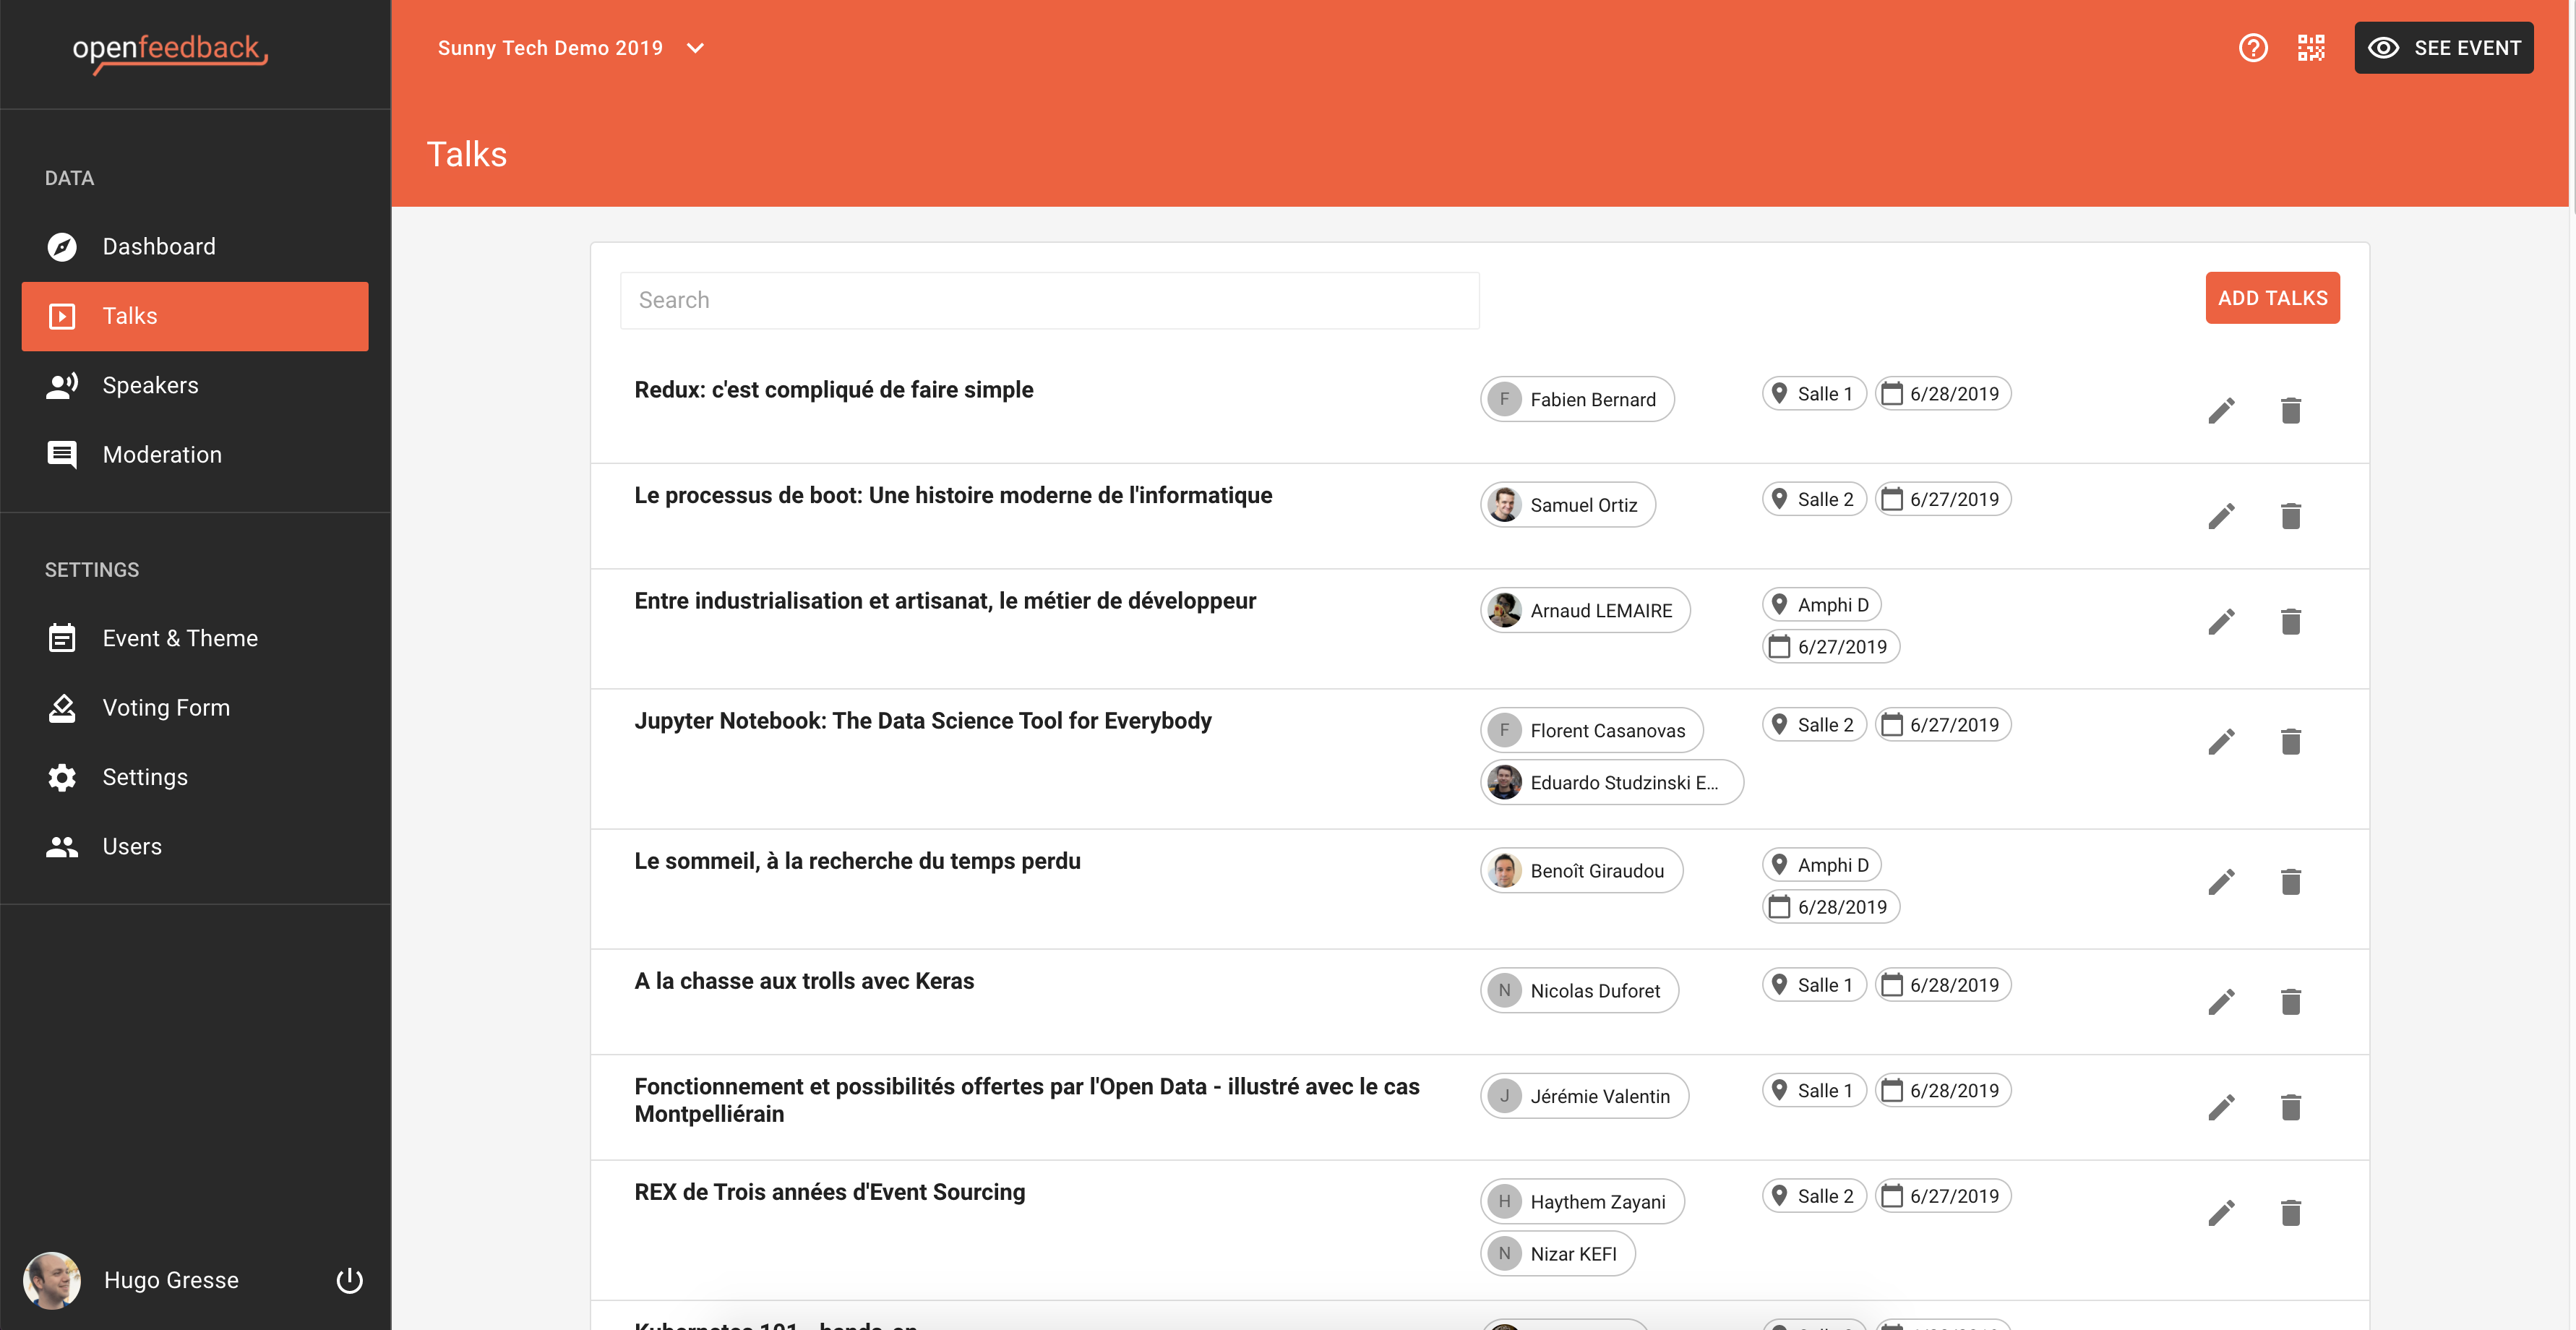Open the Voting Form page

click(x=195, y=708)
